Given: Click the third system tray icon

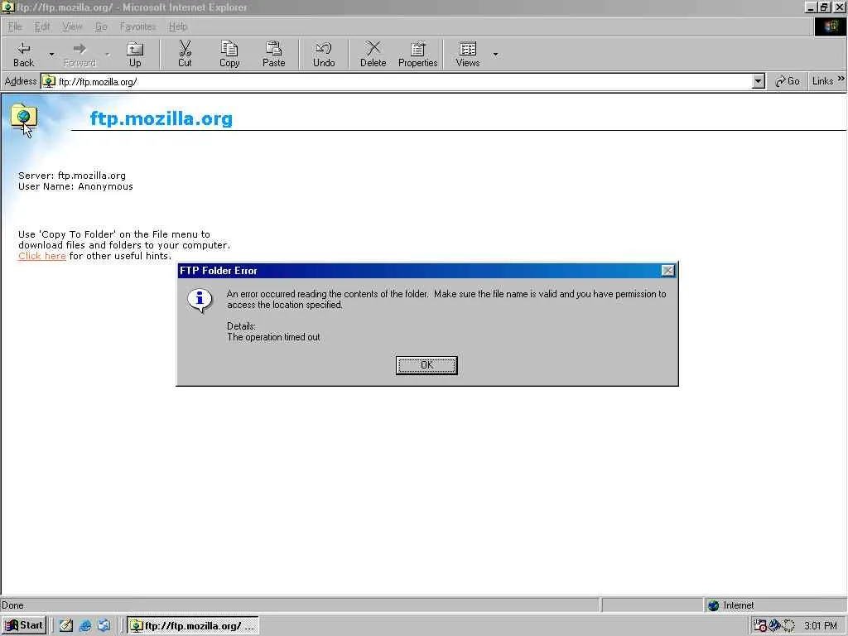Looking at the screenshot, I should coord(788,626).
